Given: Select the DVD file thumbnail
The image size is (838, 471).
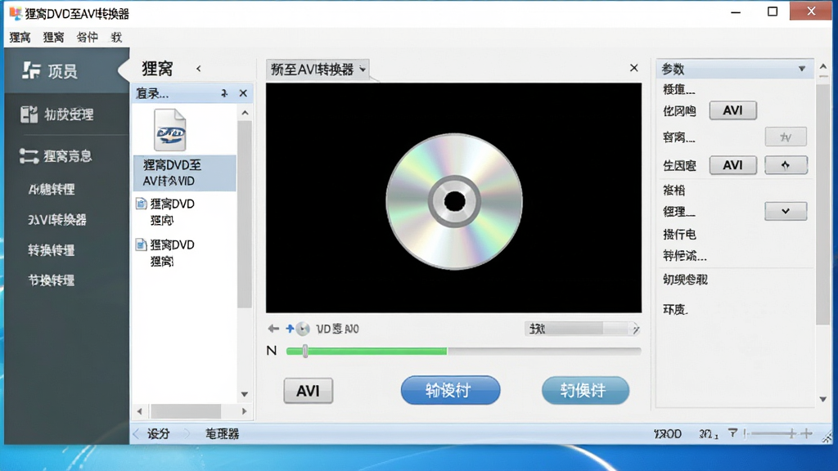Looking at the screenshot, I should point(170,130).
